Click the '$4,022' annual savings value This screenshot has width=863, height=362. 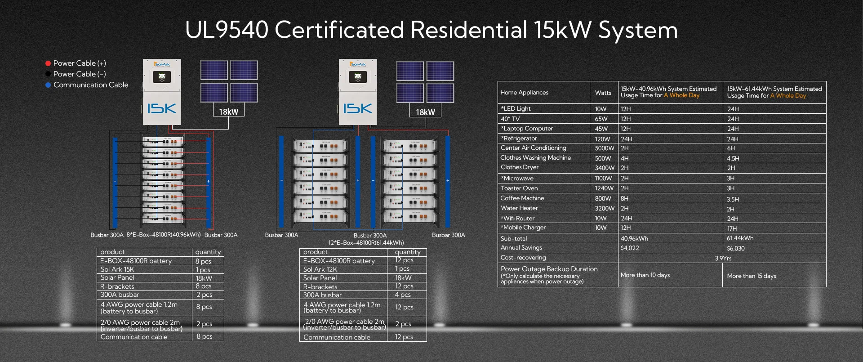click(630, 248)
